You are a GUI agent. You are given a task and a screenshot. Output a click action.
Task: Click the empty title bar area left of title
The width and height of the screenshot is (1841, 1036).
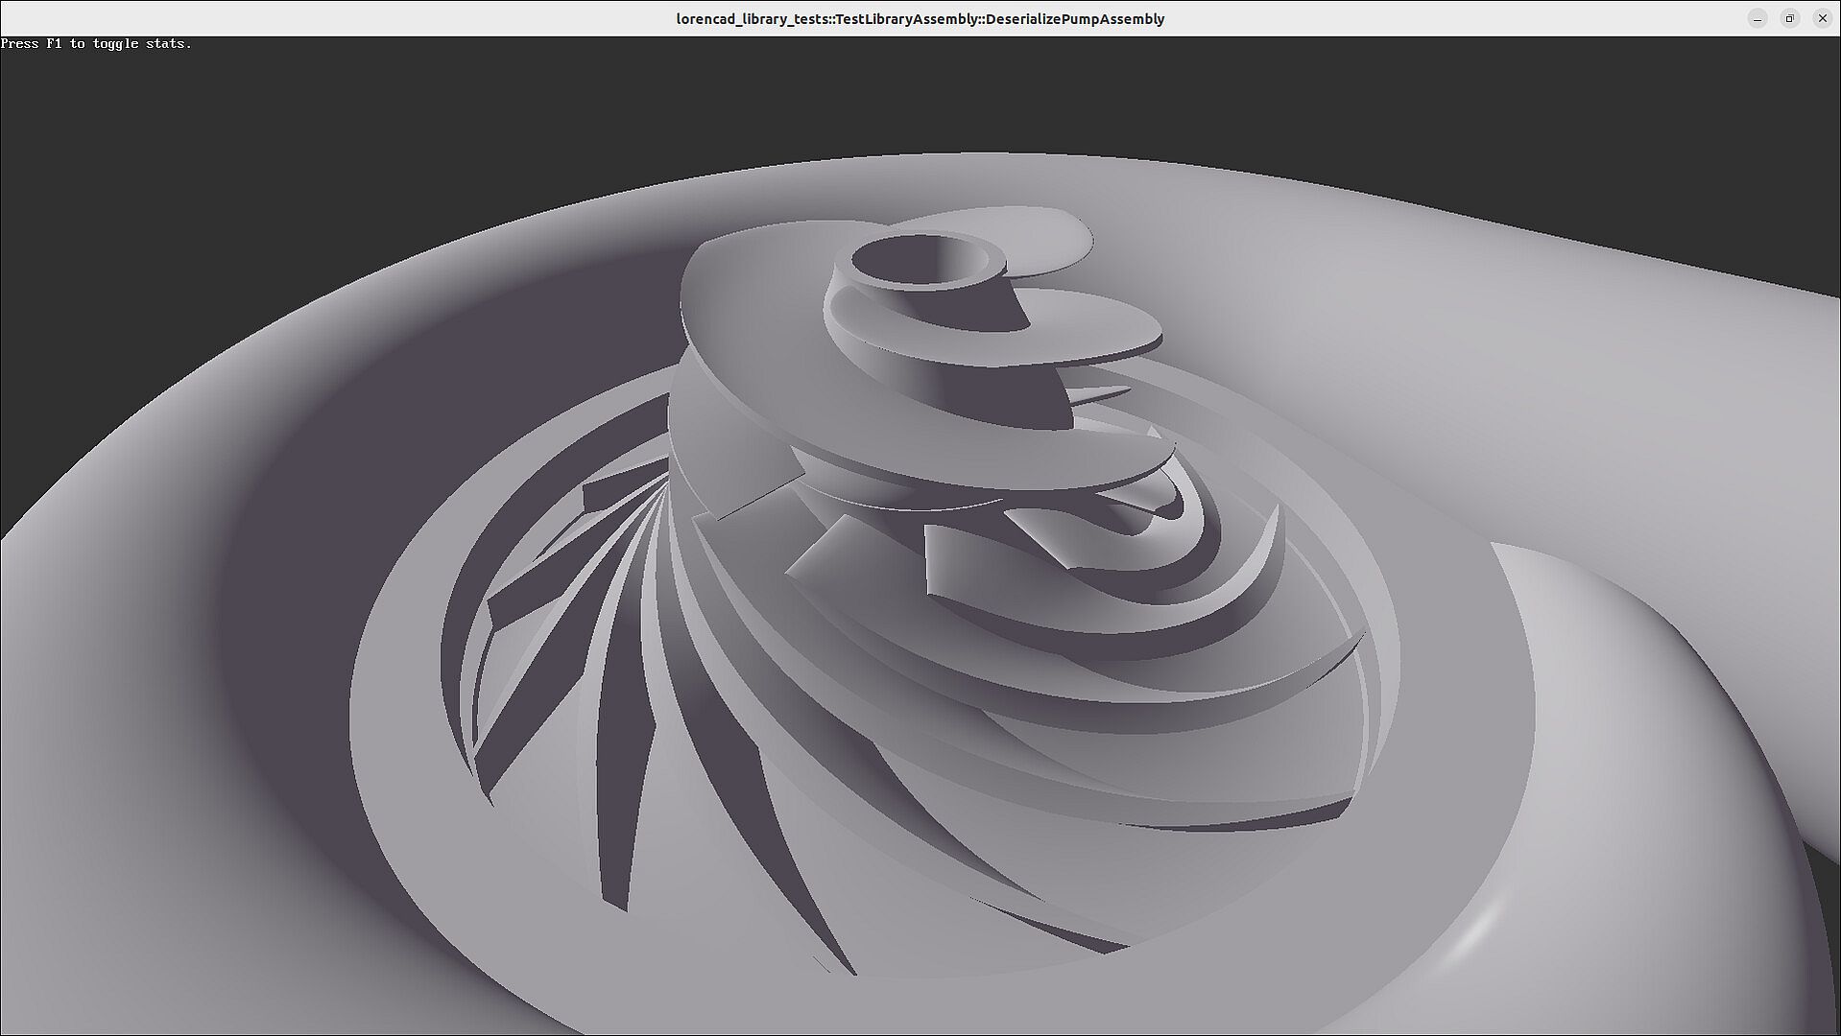coord(336,18)
